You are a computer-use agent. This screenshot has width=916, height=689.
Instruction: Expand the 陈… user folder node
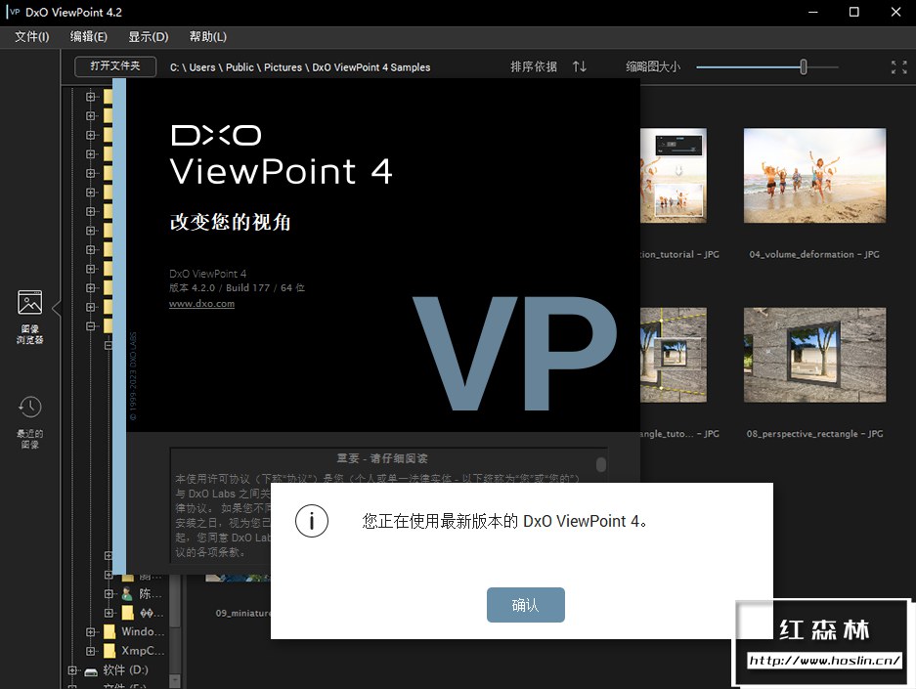tap(109, 594)
